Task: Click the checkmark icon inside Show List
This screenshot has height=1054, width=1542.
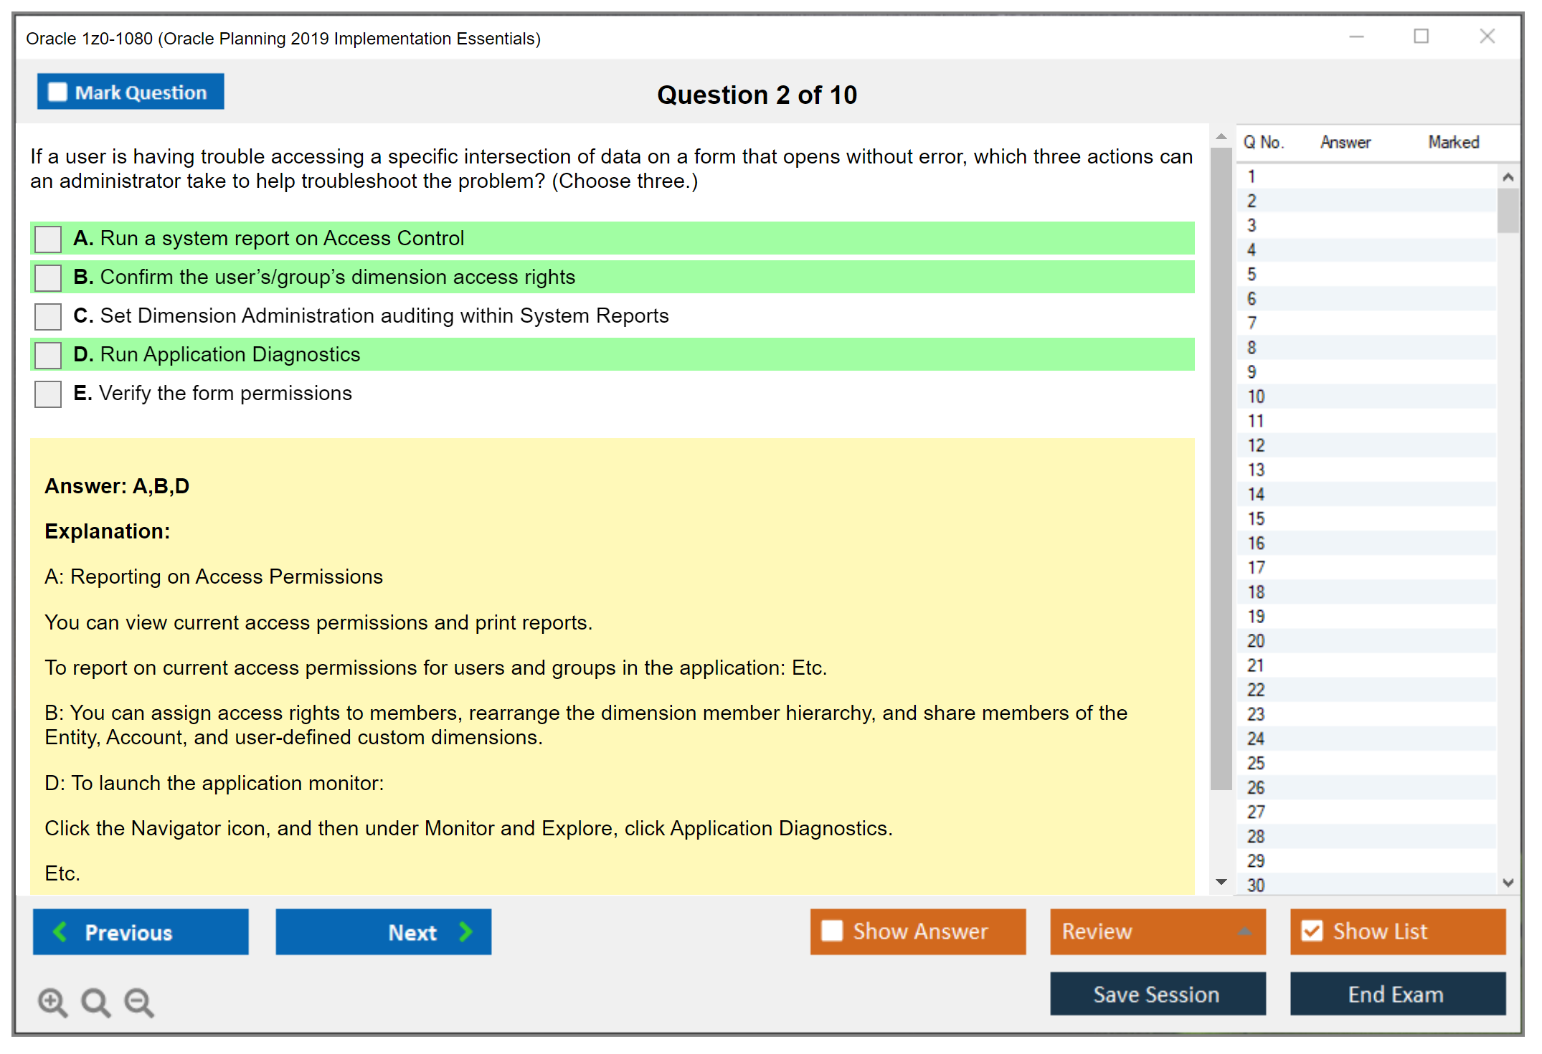Action: [1312, 931]
